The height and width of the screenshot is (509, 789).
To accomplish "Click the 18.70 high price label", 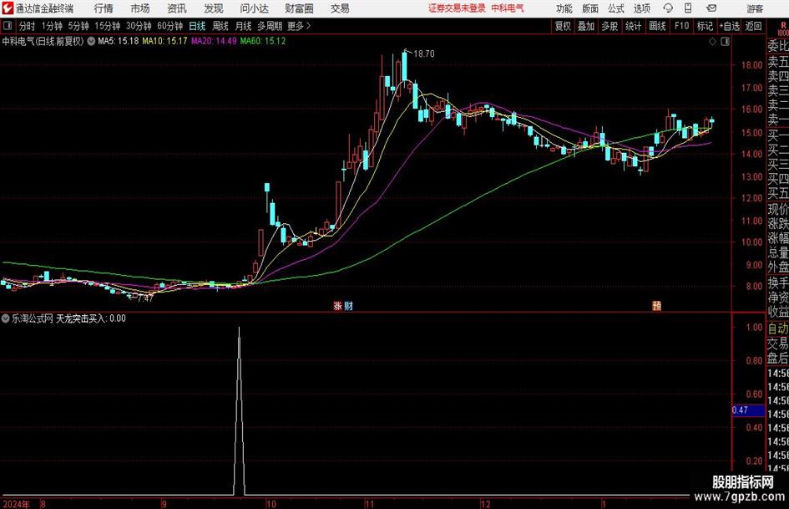I will pos(423,54).
